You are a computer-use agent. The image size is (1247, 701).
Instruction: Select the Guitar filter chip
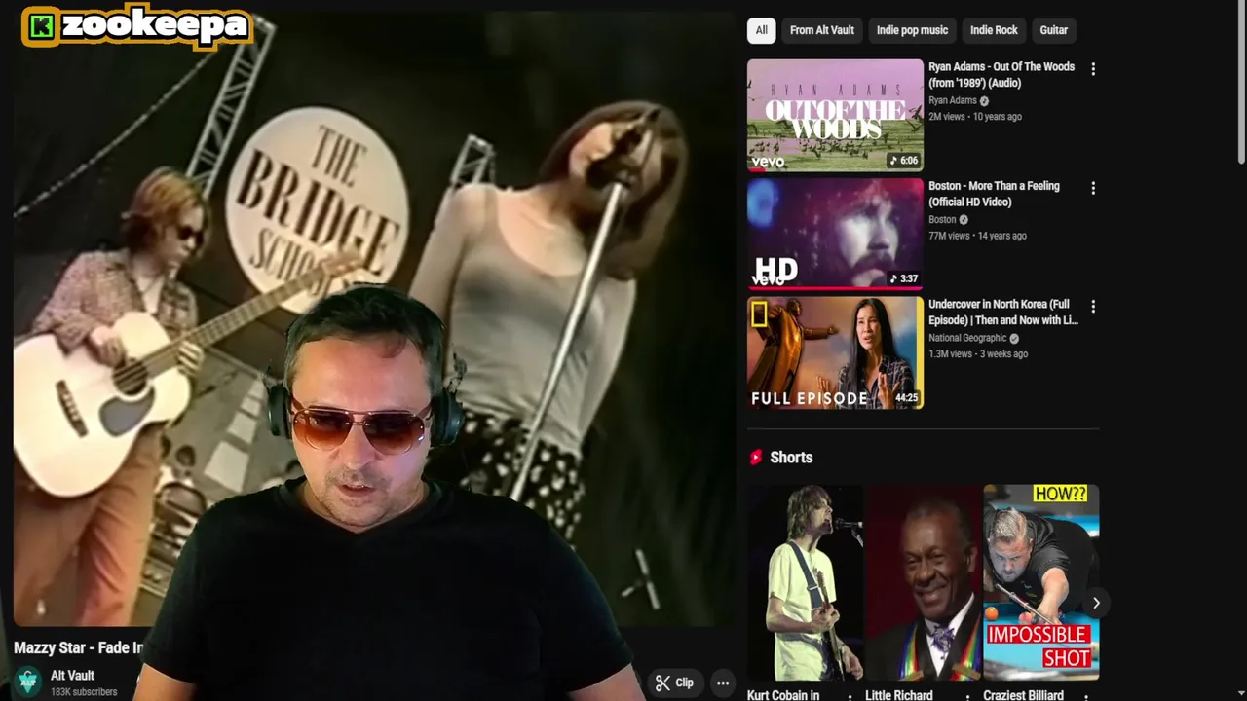click(1053, 30)
